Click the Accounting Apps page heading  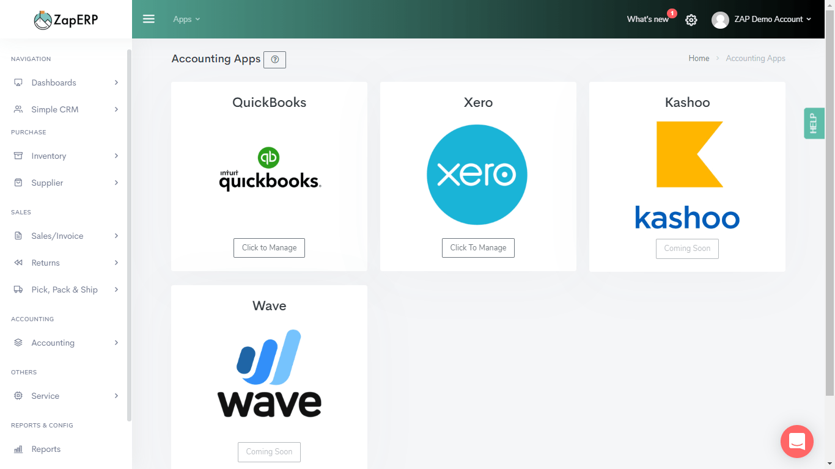point(216,59)
